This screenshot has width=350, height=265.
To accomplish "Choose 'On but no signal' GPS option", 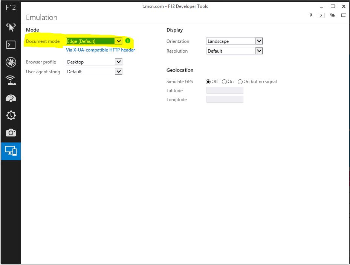I will click(x=240, y=82).
